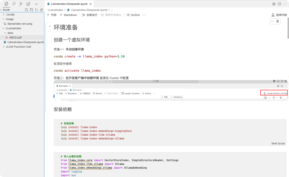Screen dimensions: 289x177
Task: Open editor more actions menu at top right
Action: 285,4
